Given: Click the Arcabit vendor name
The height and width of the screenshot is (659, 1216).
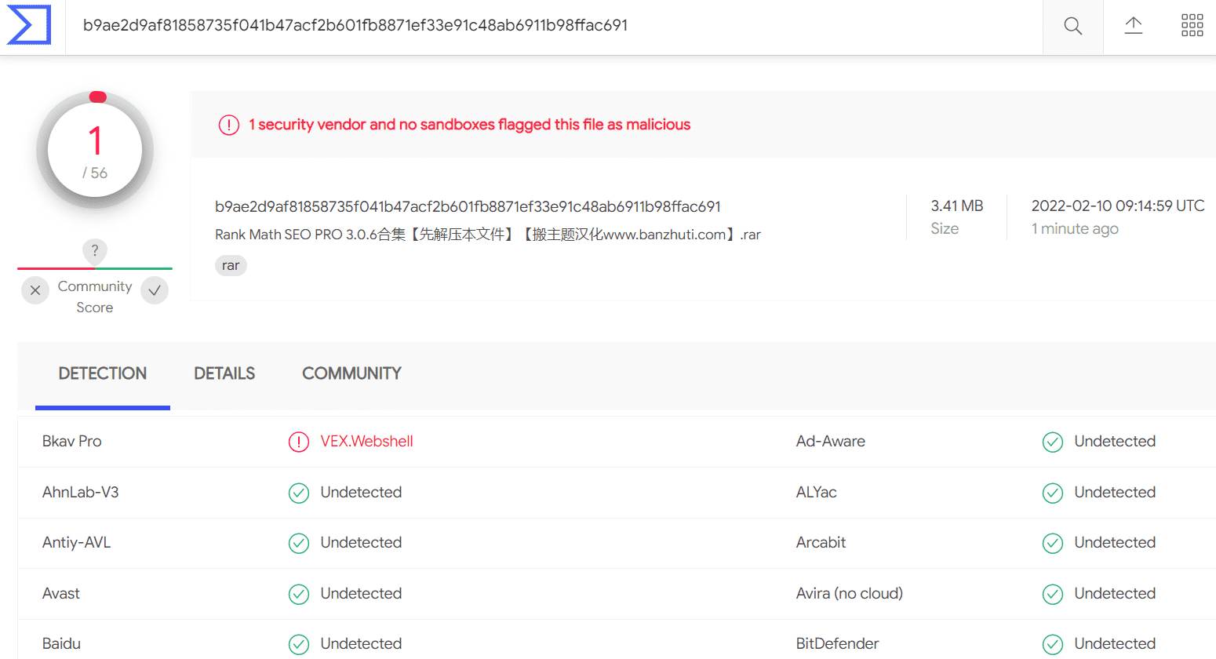Looking at the screenshot, I should click(821, 542).
